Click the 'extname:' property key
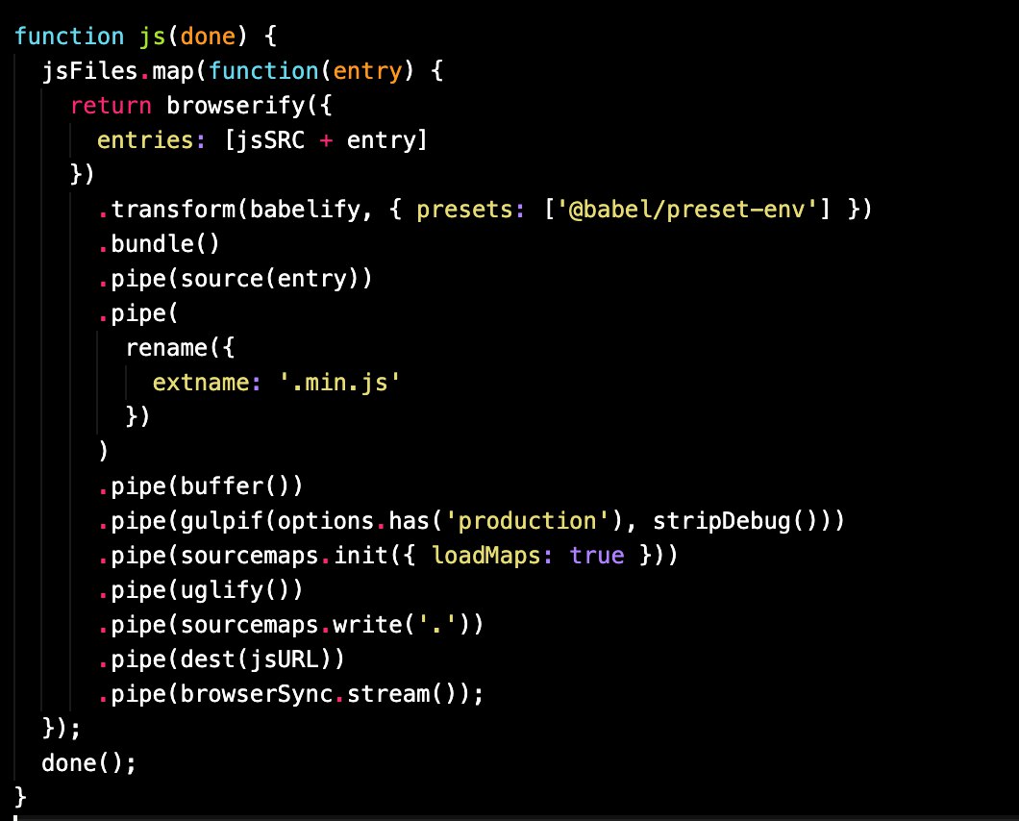Image resolution: width=1019 pixels, height=821 pixels. pos(207,383)
